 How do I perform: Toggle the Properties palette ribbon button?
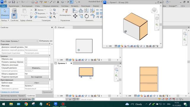point(14,16)
